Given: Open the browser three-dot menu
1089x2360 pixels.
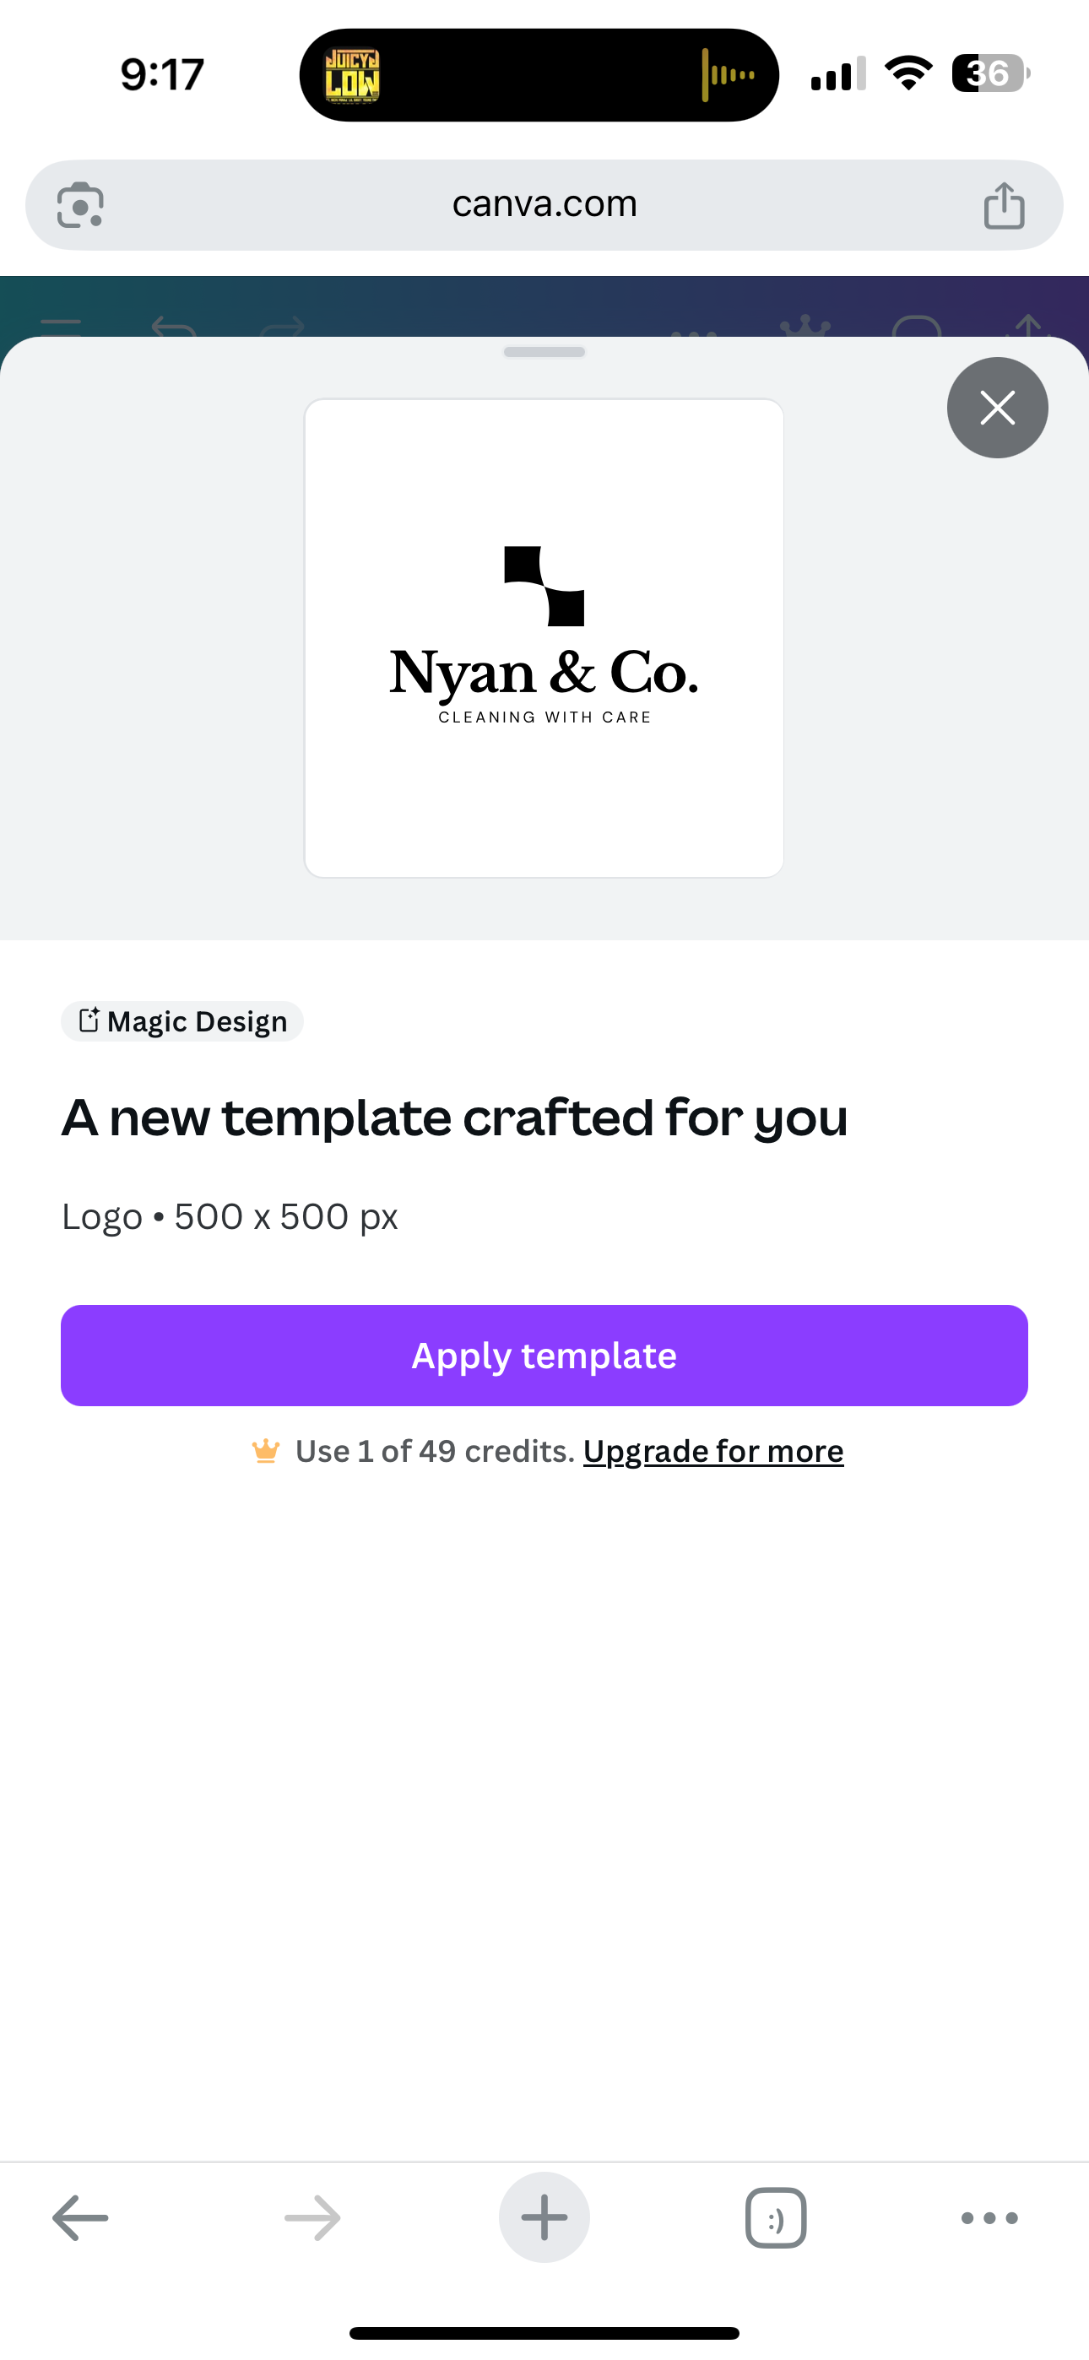Looking at the screenshot, I should 990,2218.
